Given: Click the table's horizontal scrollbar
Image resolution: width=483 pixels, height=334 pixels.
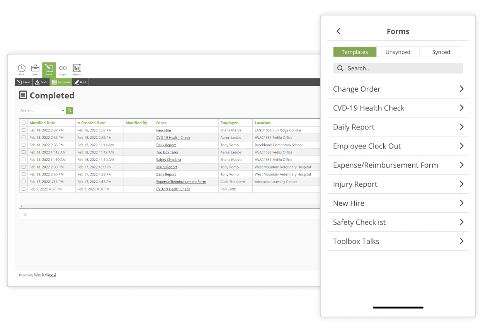Looking at the screenshot, I should 170,207.
